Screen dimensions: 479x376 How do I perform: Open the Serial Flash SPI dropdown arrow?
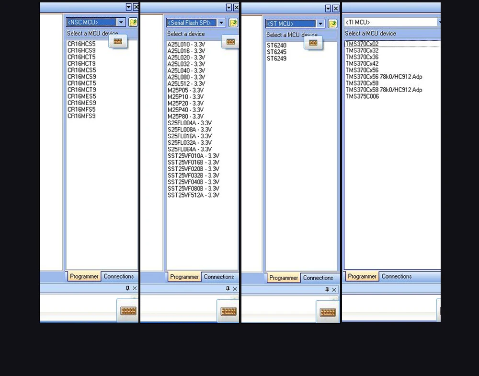(x=221, y=23)
